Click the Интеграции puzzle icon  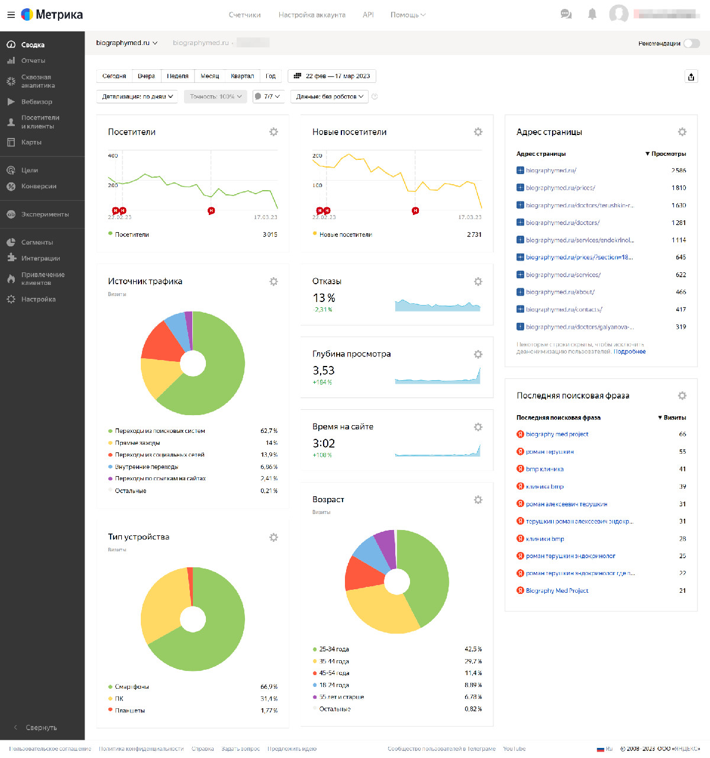click(11, 258)
